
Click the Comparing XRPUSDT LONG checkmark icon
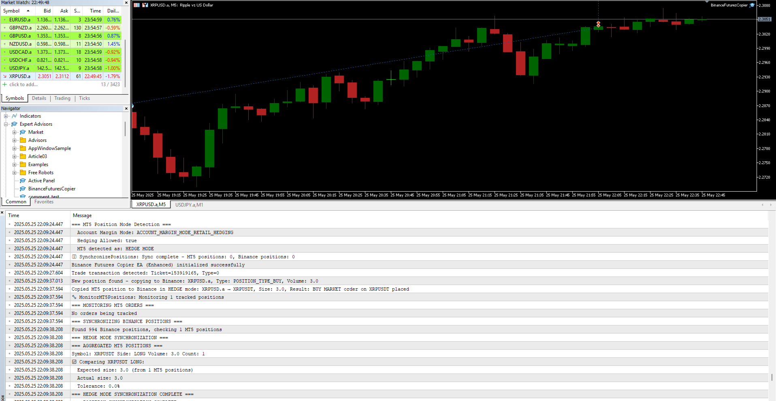coord(74,362)
